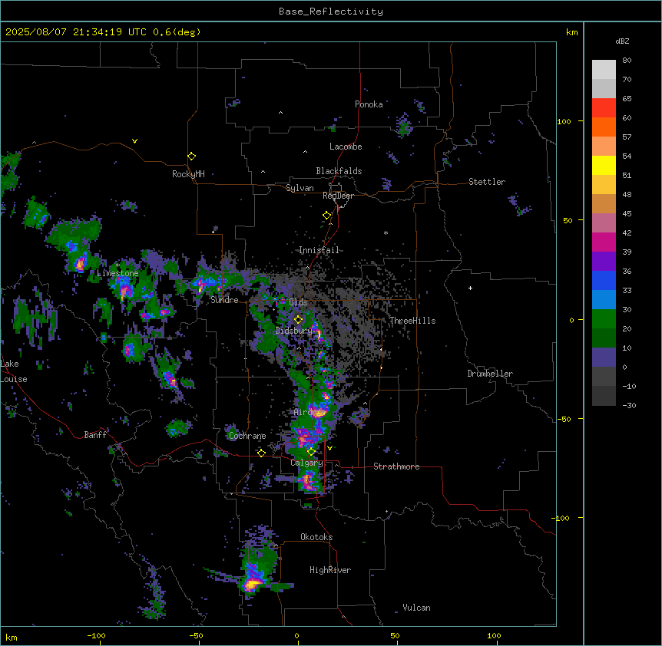The image size is (662, 646).
Task: Click the white asterisk marker above Limestone
Action: click(x=118, y=265)
